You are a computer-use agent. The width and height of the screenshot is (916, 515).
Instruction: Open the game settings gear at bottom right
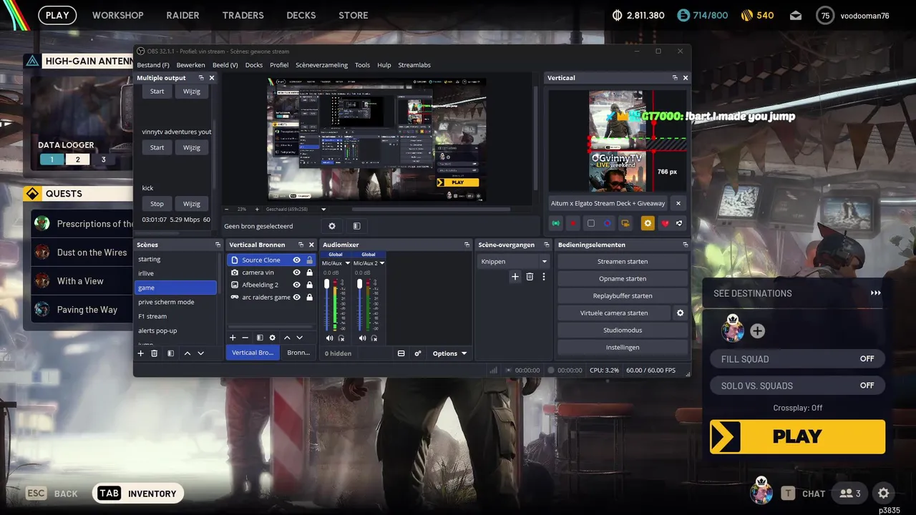(884, 494)
